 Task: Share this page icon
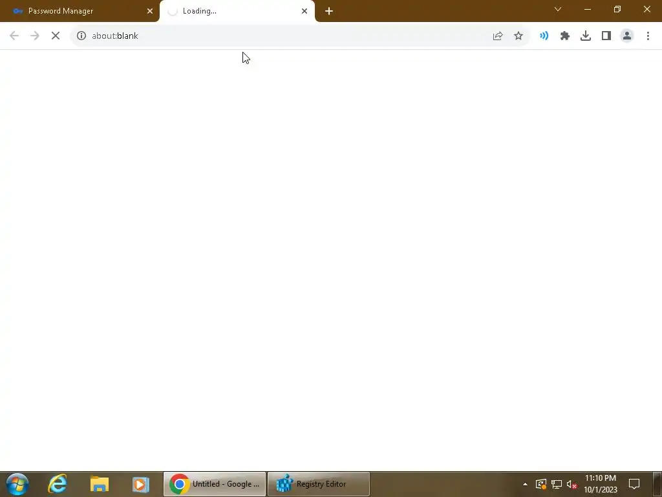pos(498,36)
